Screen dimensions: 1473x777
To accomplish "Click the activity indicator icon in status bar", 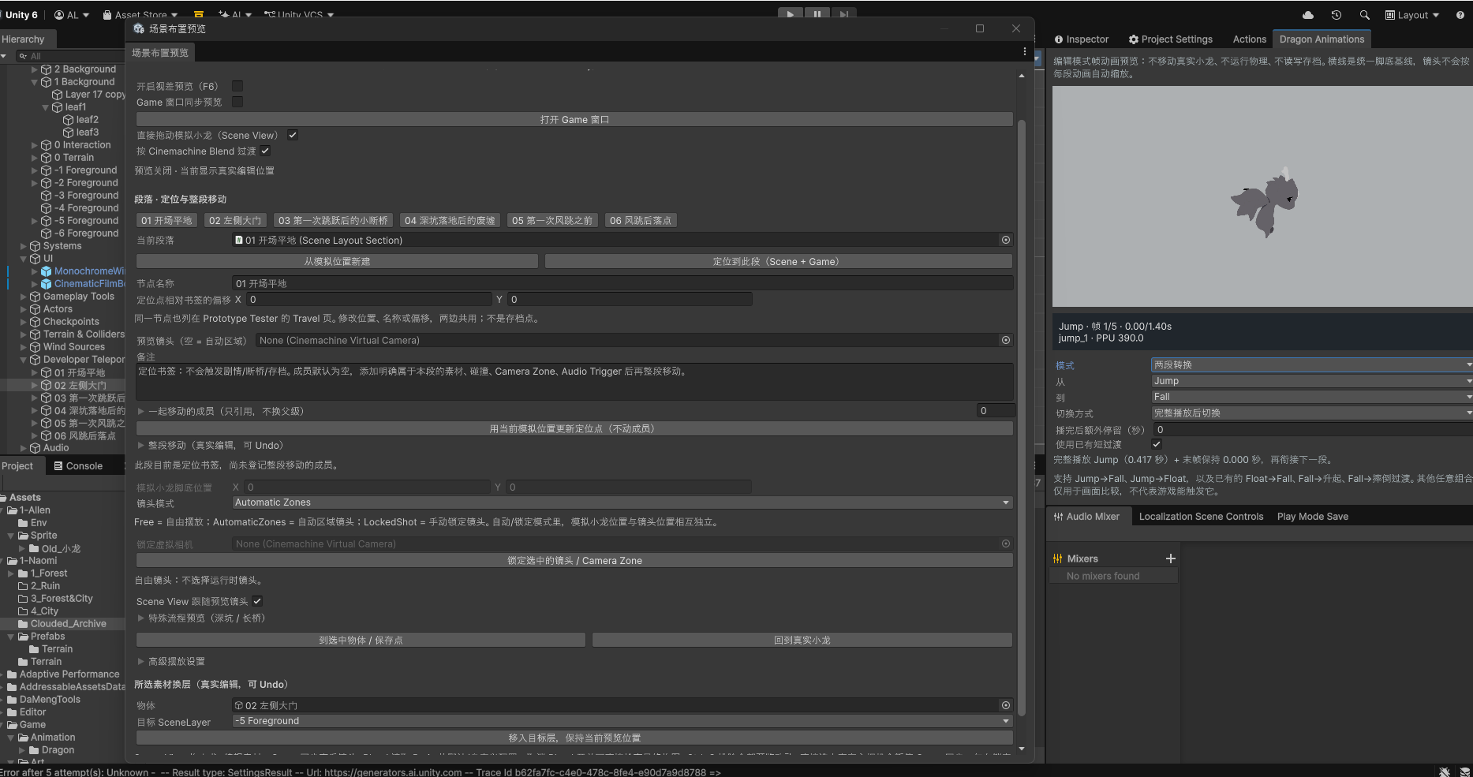I will point(1464,771).
